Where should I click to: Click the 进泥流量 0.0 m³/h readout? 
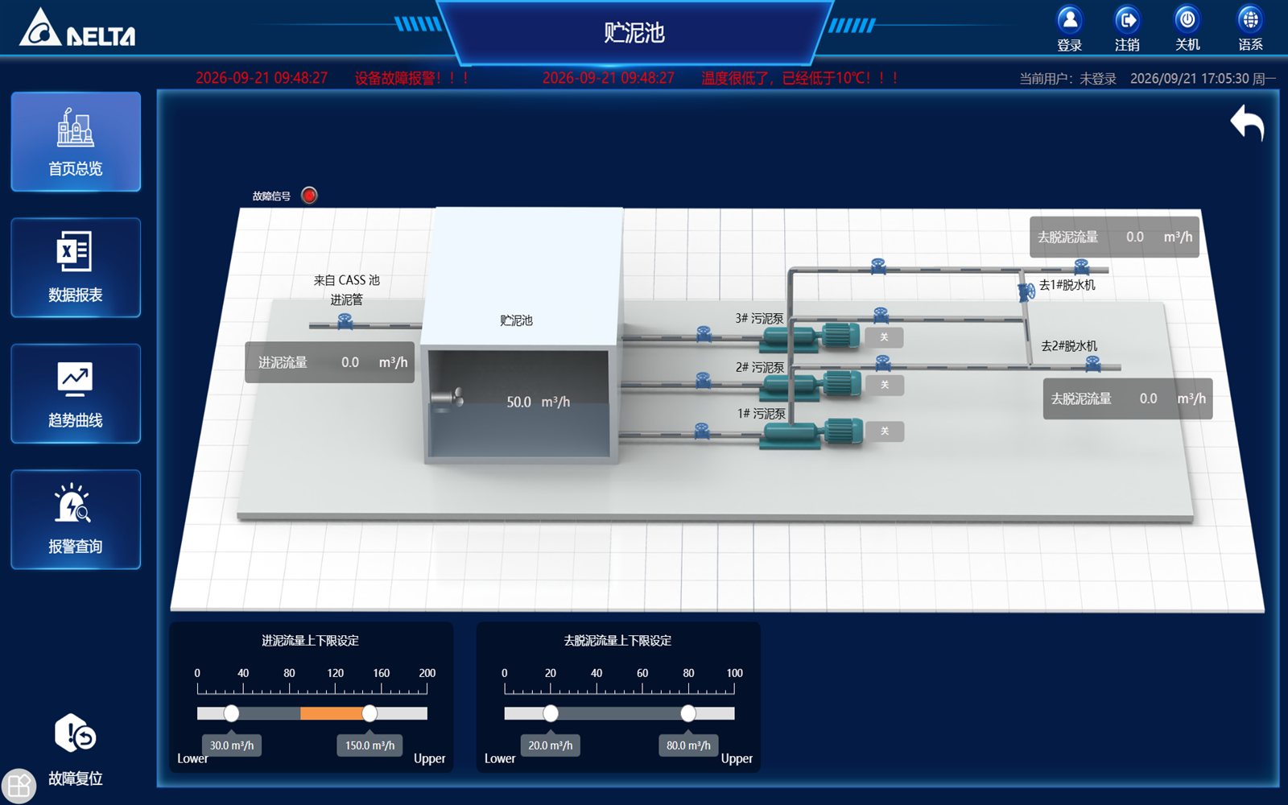tap(330, 362)
